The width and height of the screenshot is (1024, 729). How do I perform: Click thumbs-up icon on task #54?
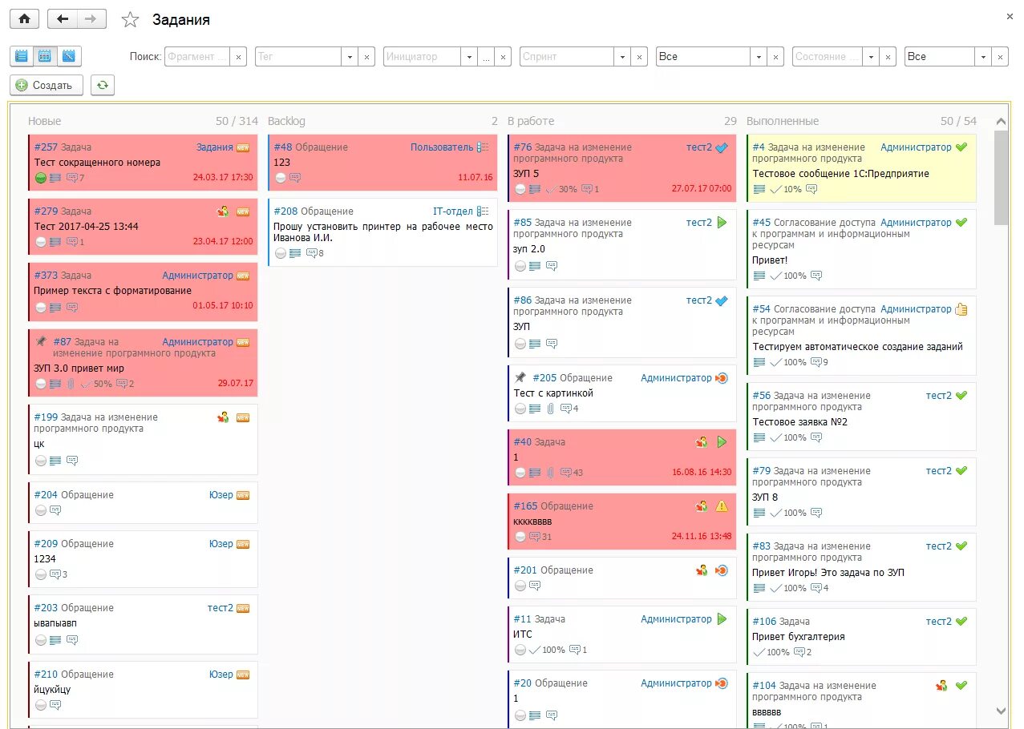961,309
